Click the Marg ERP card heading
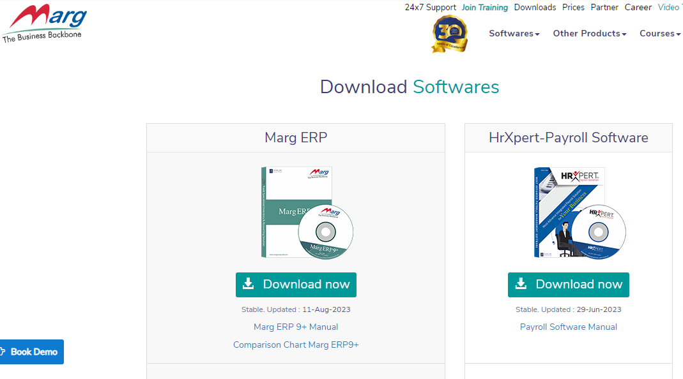The image size is (683, 379). coord(296,138)
